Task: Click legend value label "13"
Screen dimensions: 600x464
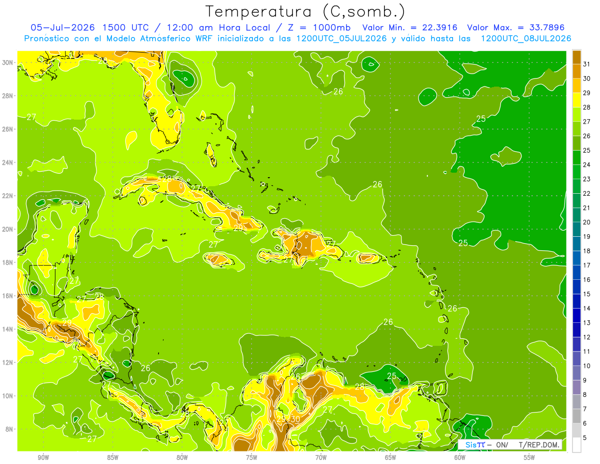Action: click(587, 323)
